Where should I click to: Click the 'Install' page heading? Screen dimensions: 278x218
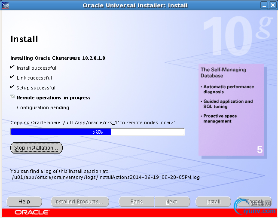[x=24, y=39]
